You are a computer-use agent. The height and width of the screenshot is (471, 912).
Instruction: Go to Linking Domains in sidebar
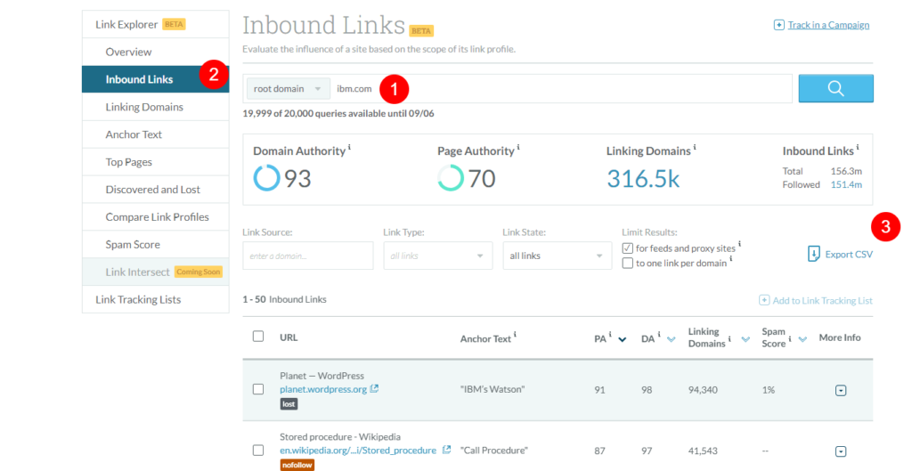(x=144, y=107)
